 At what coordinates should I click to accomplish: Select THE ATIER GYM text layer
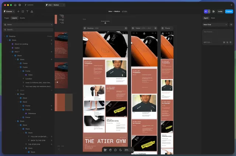[x=34, y=145]
